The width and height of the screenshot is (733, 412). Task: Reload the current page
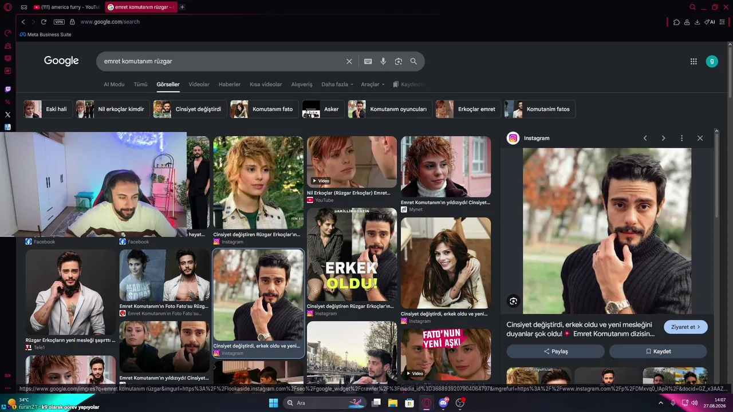(x=44, y=22)
